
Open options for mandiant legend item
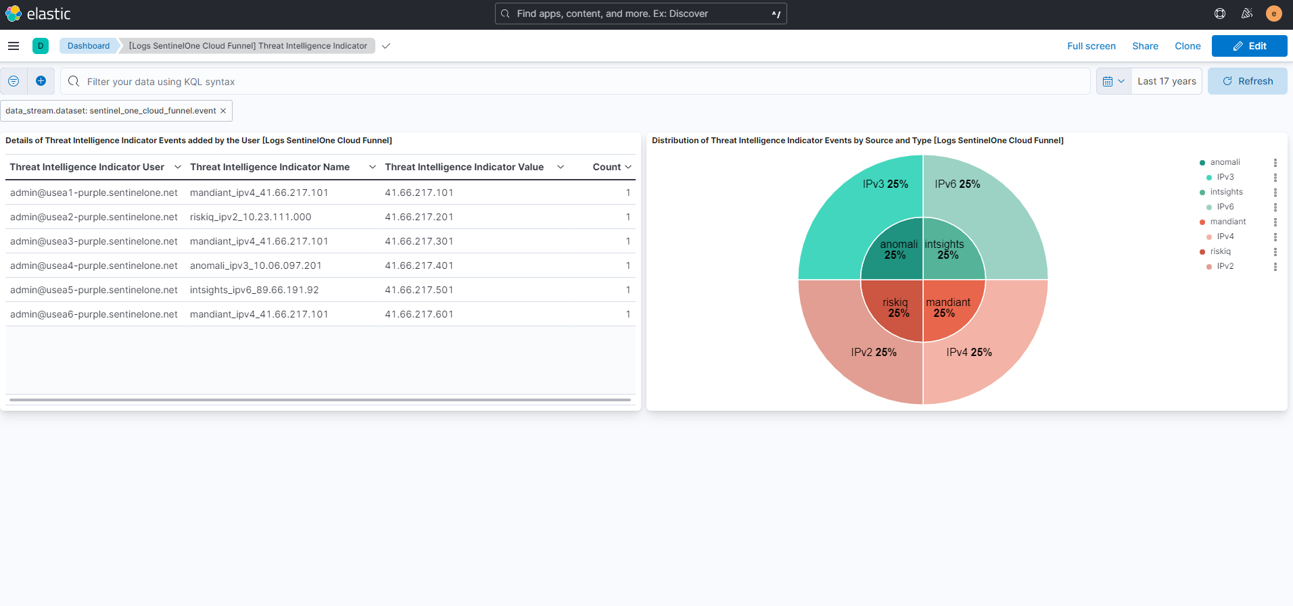click(1275, 222)
